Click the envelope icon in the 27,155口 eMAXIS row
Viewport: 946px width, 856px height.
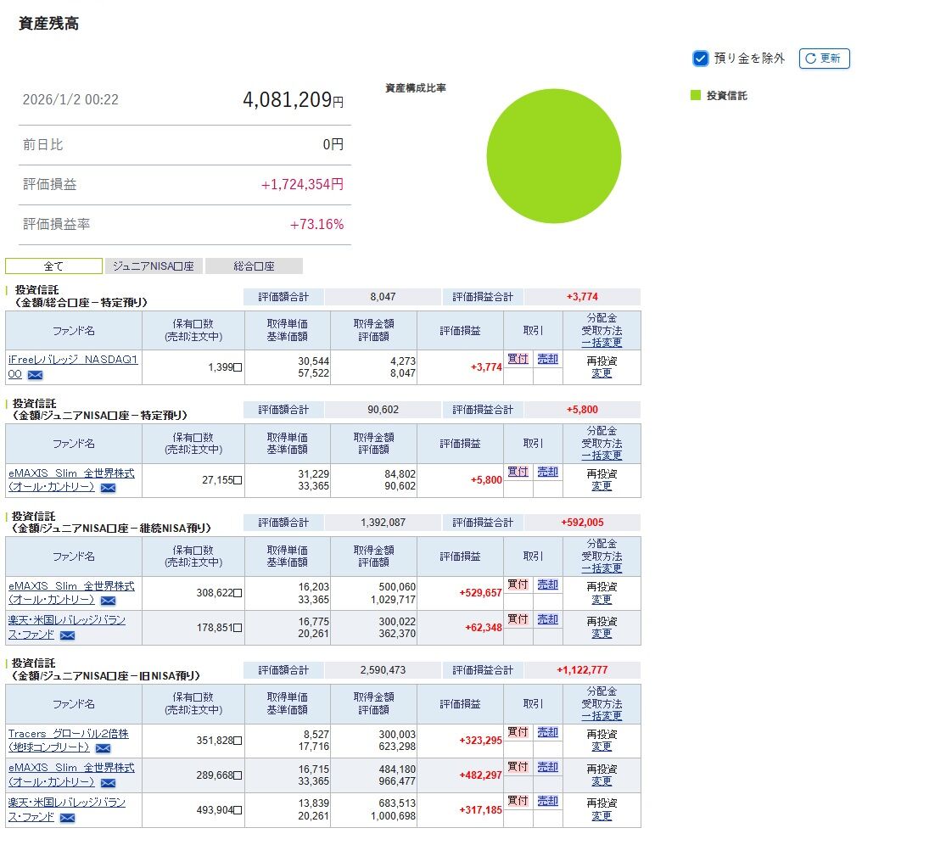tap(108, 488)
